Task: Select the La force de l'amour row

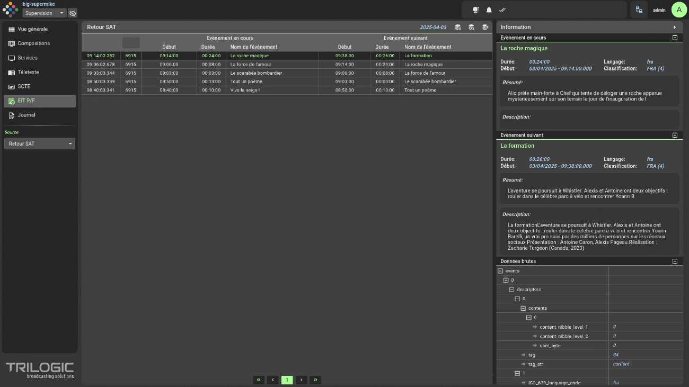Action: coord(287,64)
